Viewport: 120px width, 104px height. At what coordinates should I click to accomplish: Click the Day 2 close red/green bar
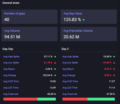(89, 99)
